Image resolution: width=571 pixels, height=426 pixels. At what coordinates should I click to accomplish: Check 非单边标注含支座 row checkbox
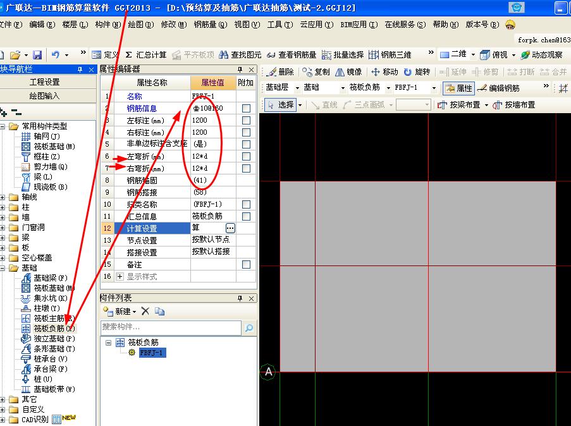246,144
